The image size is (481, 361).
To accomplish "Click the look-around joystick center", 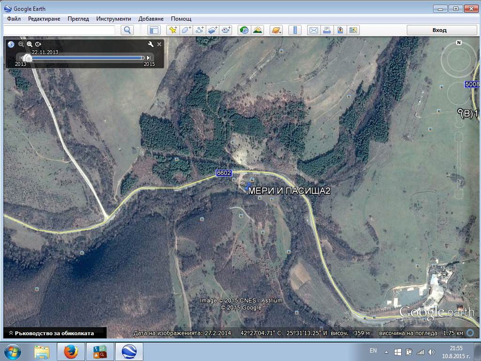I will (x=458, y=59).
